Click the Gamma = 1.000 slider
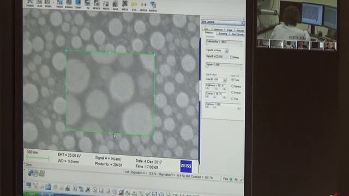 click(223, 106)
